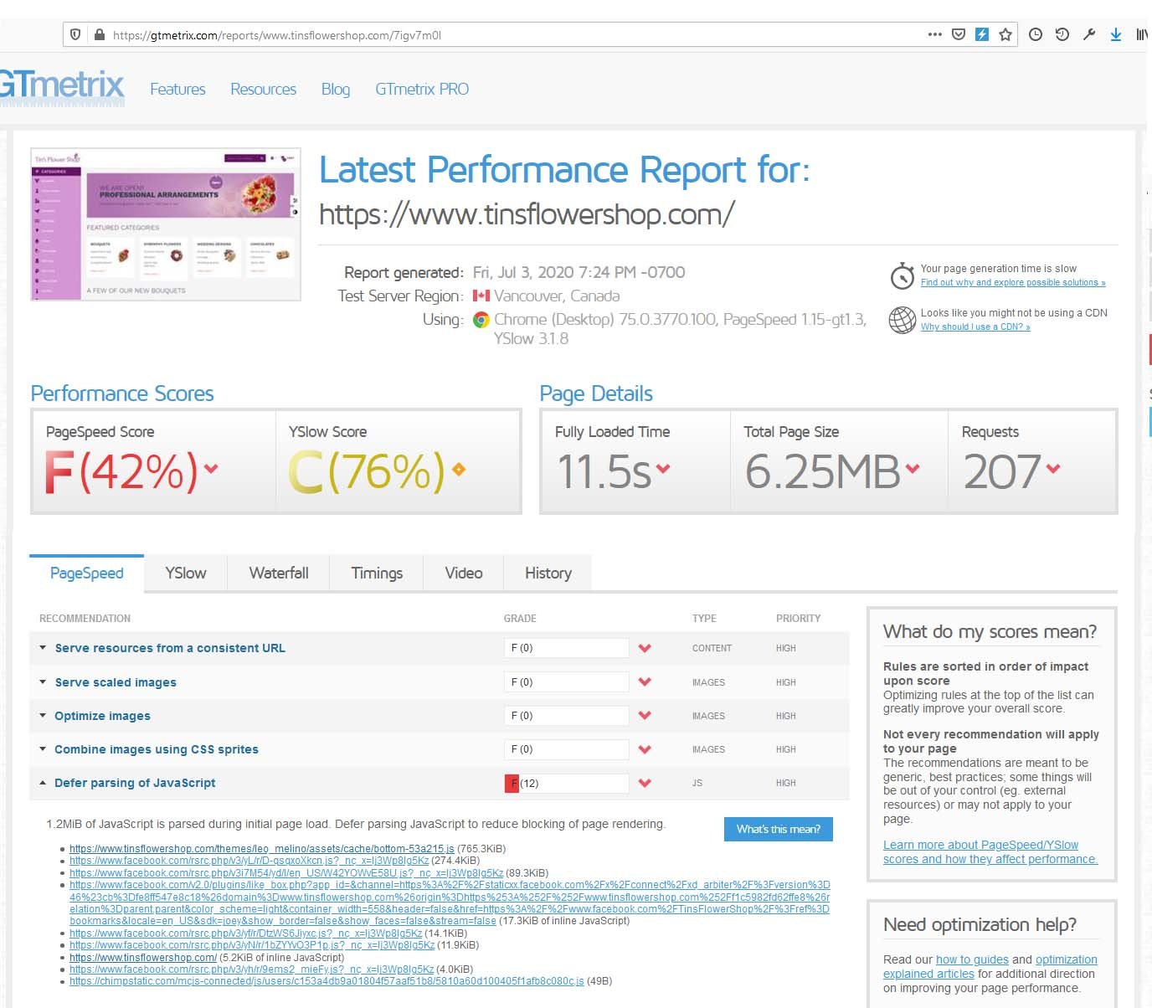1152x1008 pixels.
Task: Click red chevron on Combine images using CSS sprites row
Action: (645, 749)
